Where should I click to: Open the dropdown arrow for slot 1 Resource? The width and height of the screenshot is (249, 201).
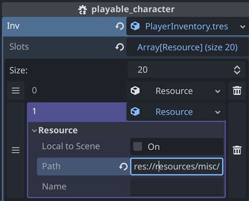217,112
